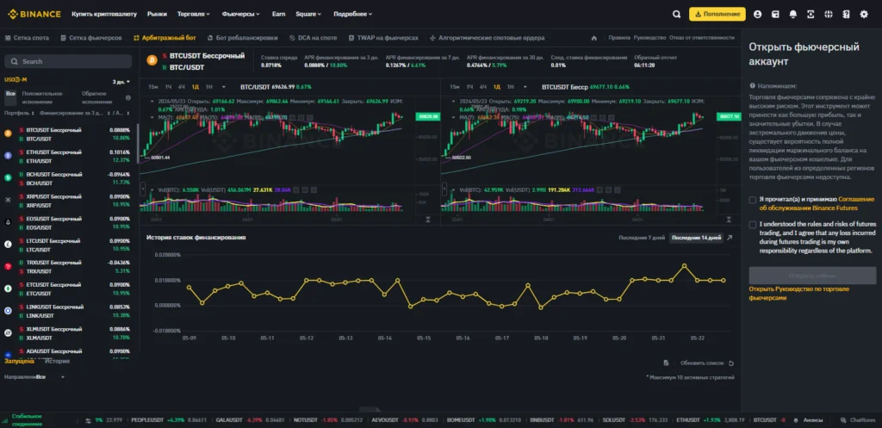Click the yellow Пополнение button
This screenshot has width=882, height=428.
point(717,14)
